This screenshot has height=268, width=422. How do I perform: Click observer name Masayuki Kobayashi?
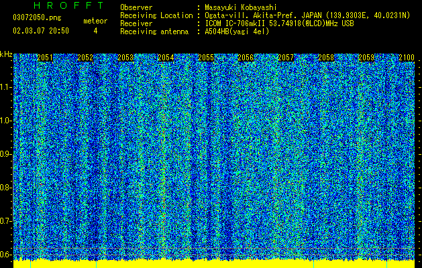(x=241, y=7)
